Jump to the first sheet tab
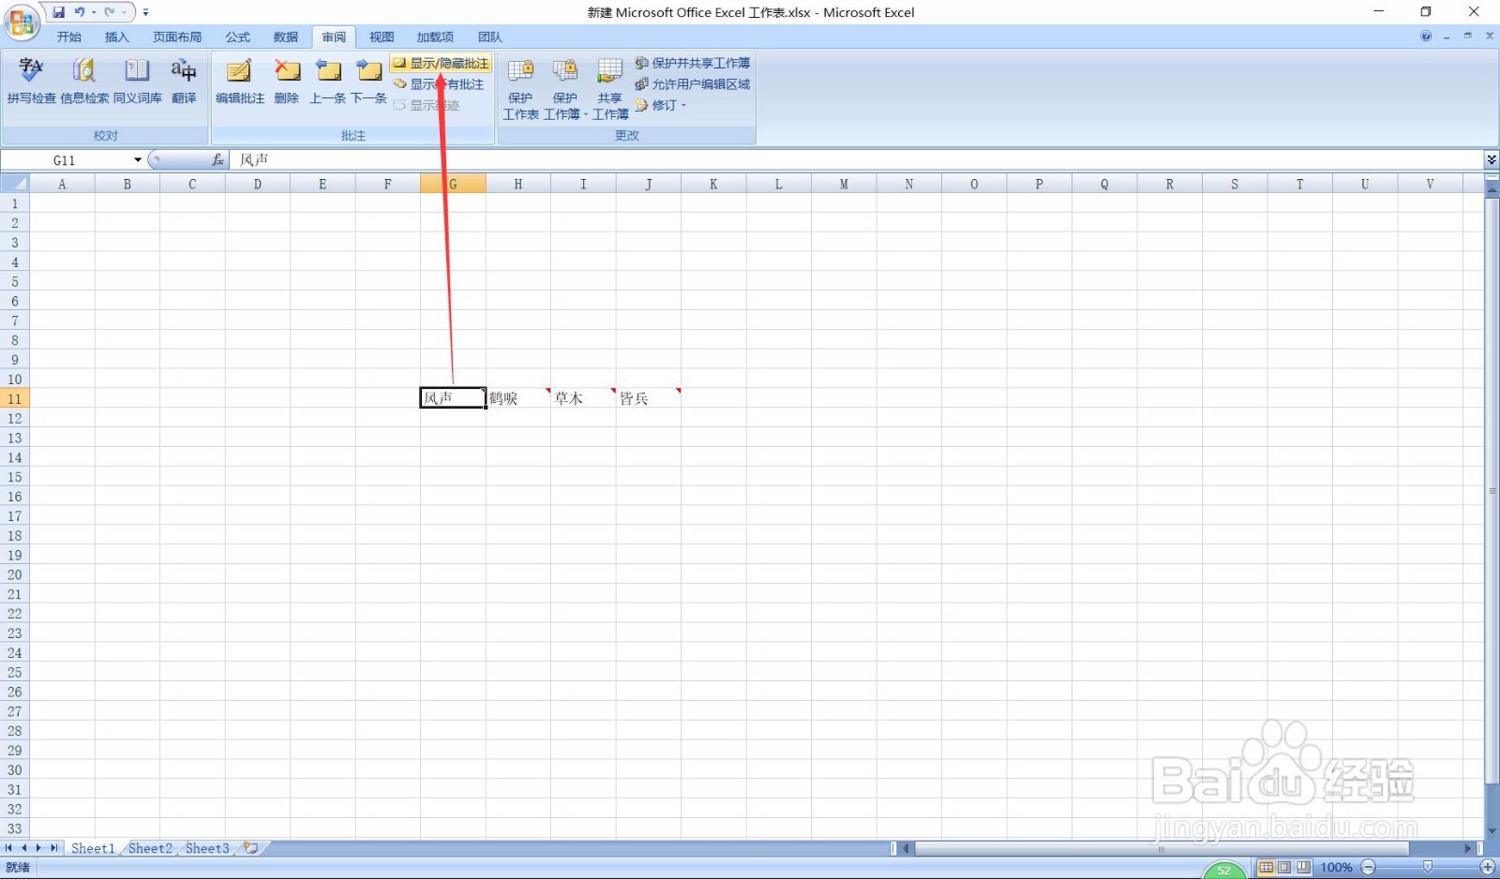This screenshot has width=1500, height=879. 9,848
